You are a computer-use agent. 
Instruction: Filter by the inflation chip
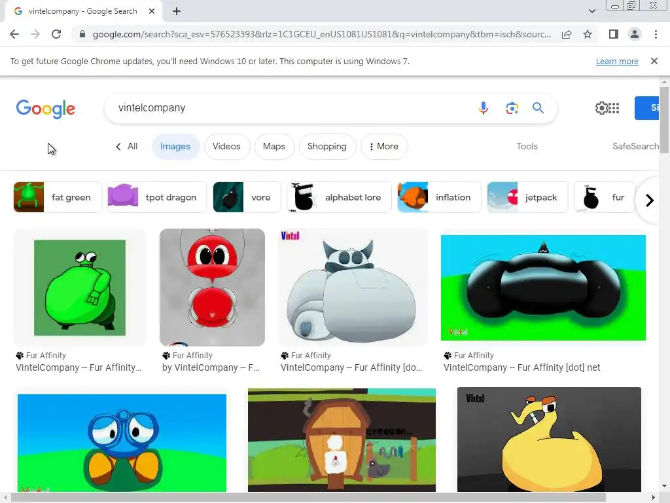pyautogui.click(x=439, y=197)
